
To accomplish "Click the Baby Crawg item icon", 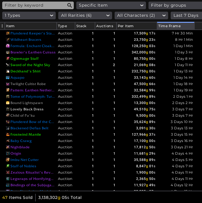I will point(8,141).
